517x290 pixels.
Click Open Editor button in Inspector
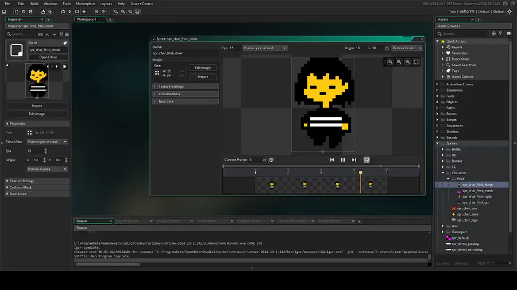tap(48, 57)
